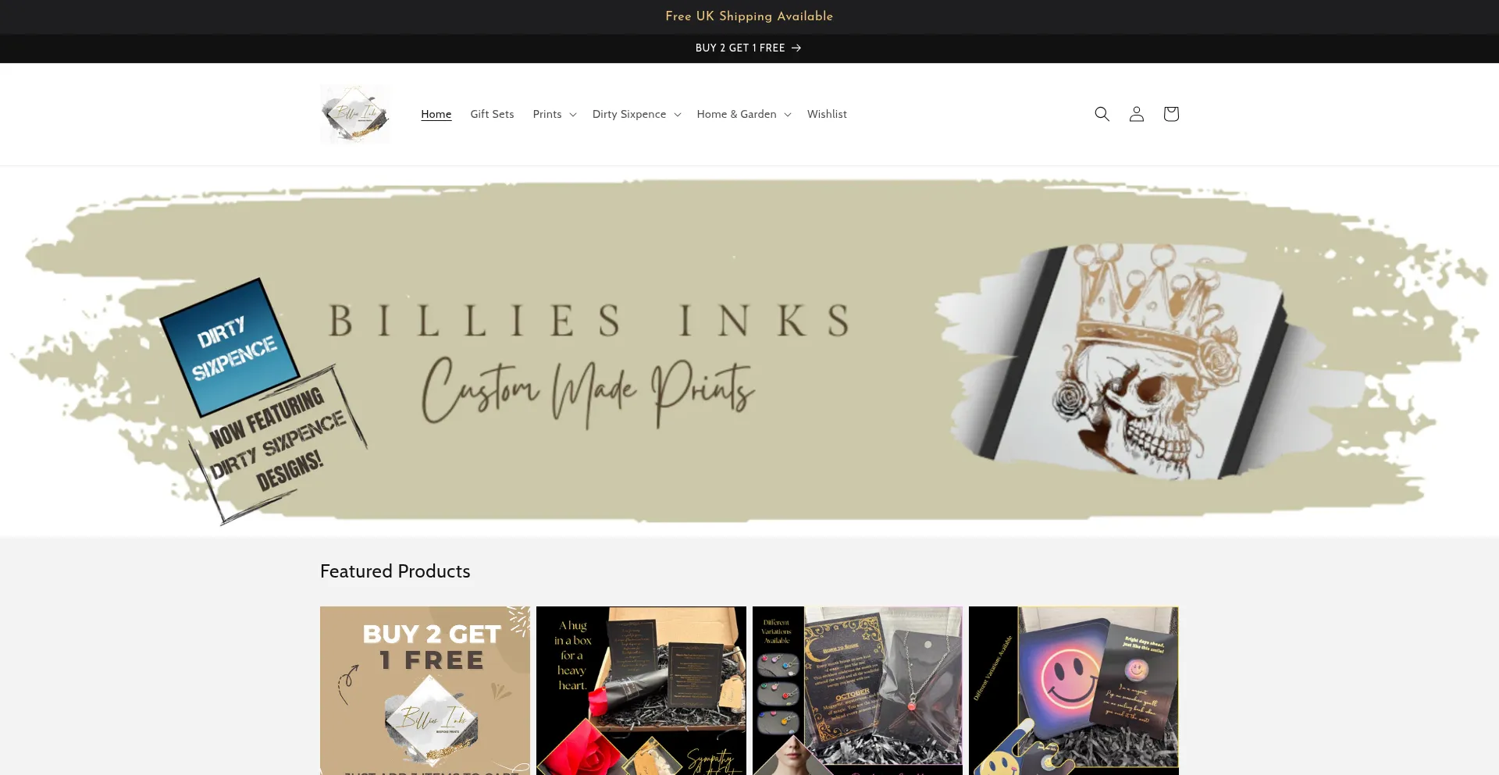Expand the Prints dropdown chevron

(x=573, y=115)
